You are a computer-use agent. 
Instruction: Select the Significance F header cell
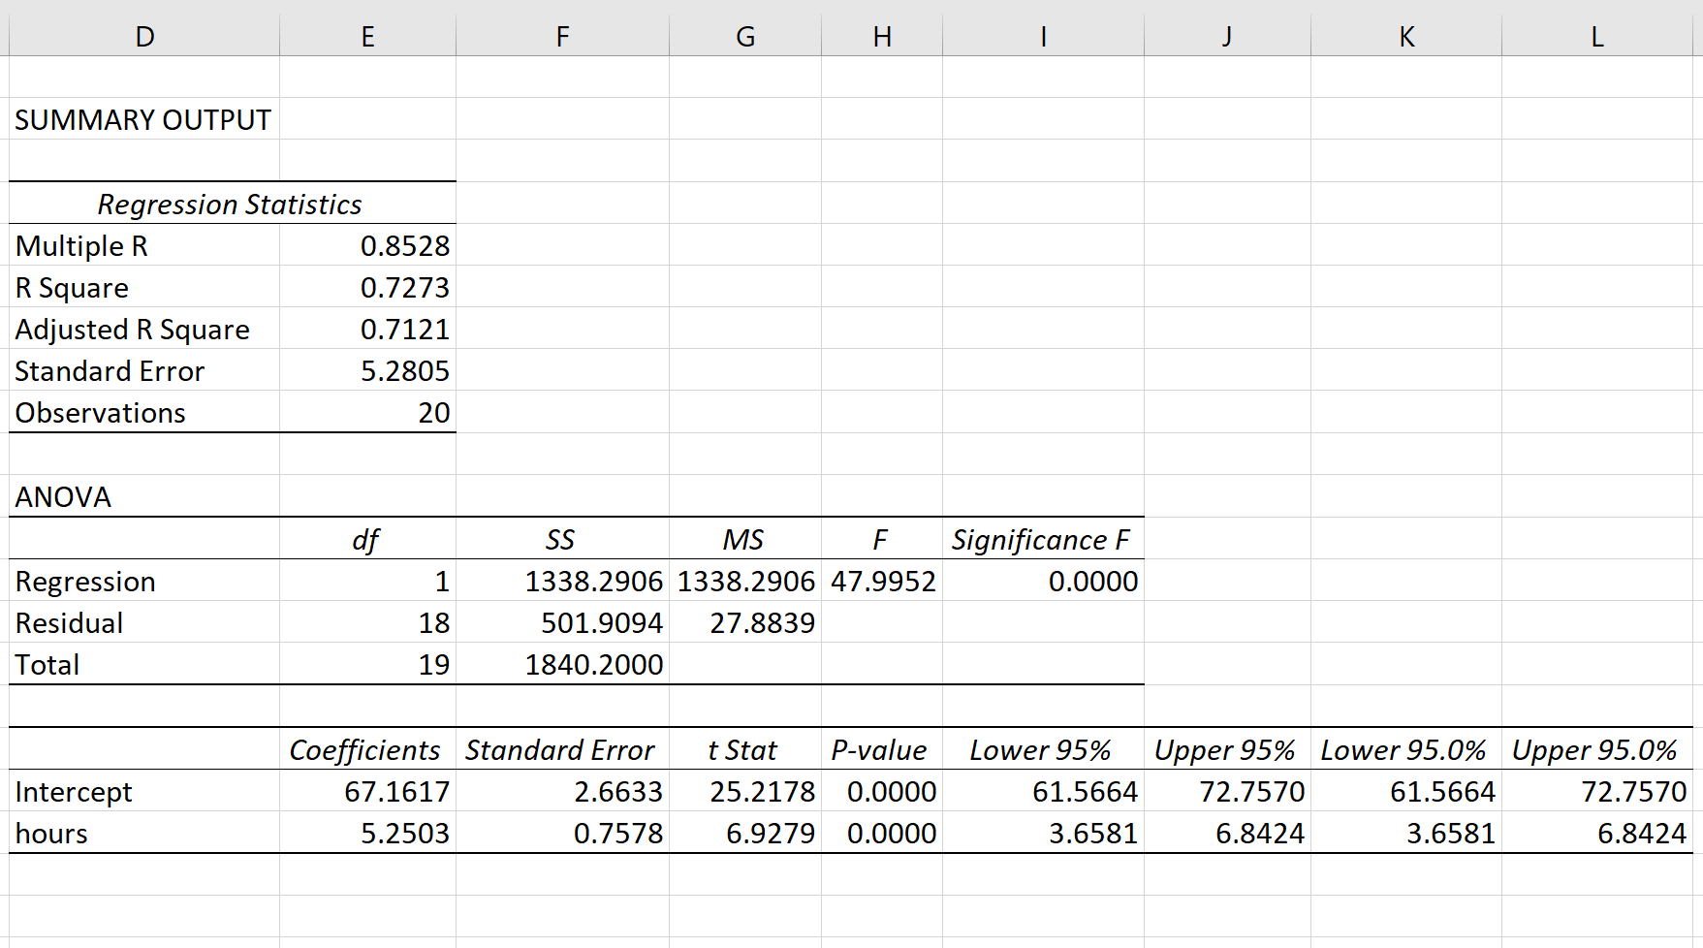(1041, 540)
